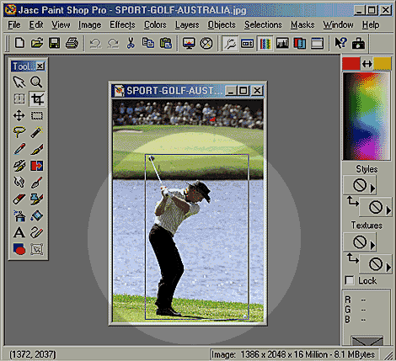This screenshot has width=396, height=361.
Task: Select the Freehand lasso tool
Action: [19, 132]
